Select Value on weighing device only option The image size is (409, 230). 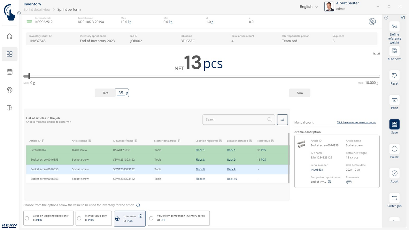(x=27, y=218)
